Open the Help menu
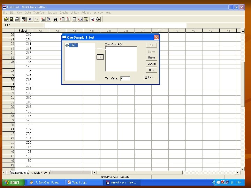Viewport: 251px width, 188px height. pos(108,13)
